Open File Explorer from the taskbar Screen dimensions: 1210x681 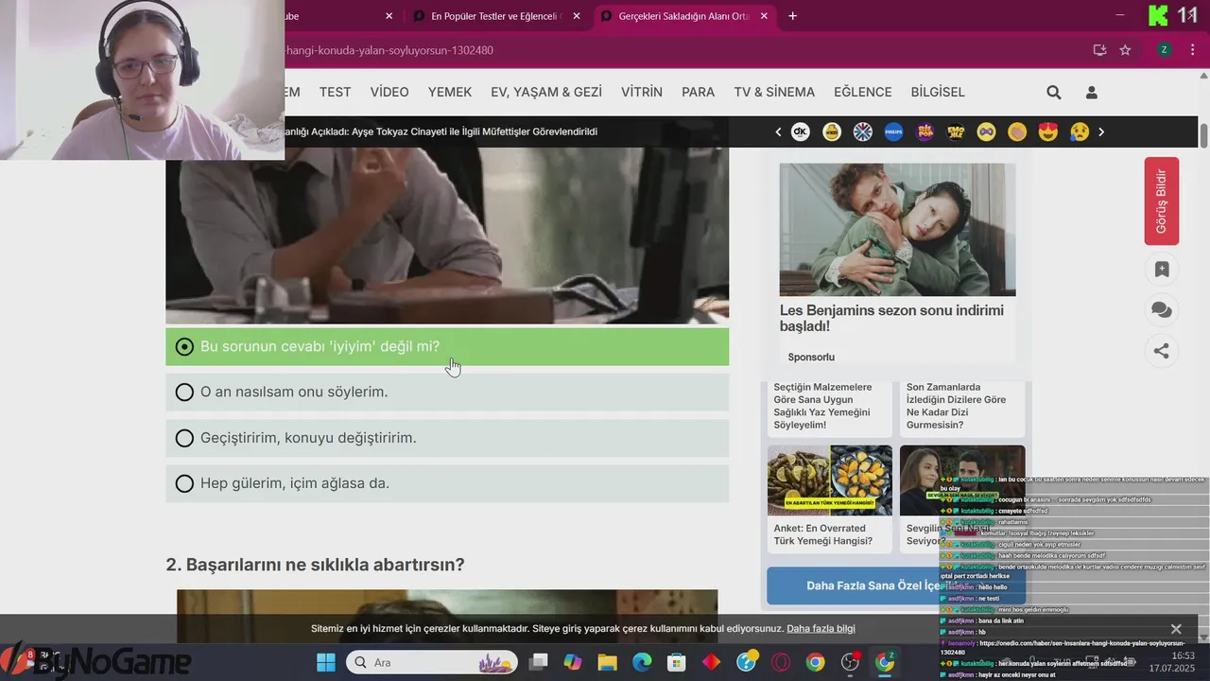click(x=607, y=662)
